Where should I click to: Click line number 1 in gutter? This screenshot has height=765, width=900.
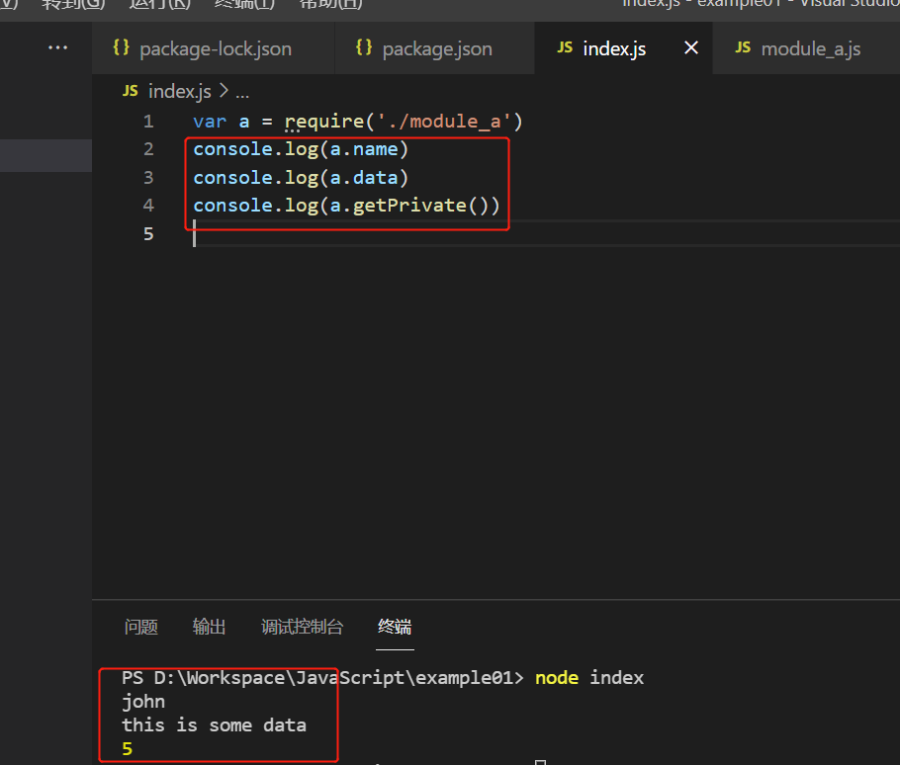(148, 122)
